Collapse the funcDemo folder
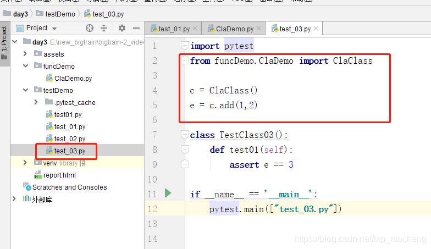The width and height of the screenshot is (431, 249). pos(25,66)
